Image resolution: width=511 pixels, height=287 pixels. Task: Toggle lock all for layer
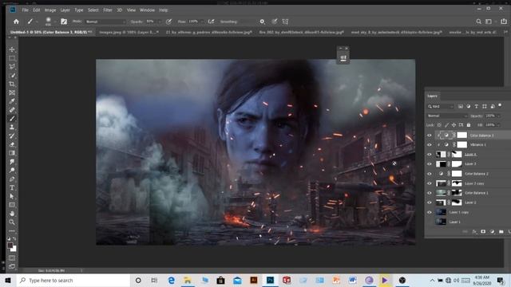click(469, 125)
